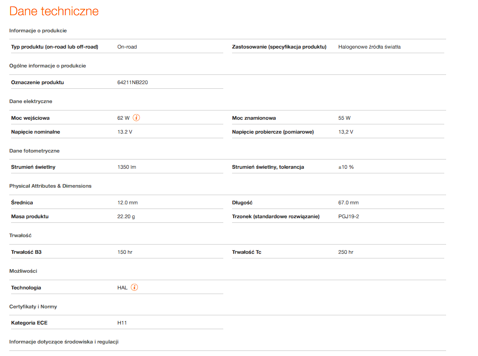Select the Certyfikaty i Normy header
Image resolution: width=478 pixels, height=356 pixels.
(33, 307)
